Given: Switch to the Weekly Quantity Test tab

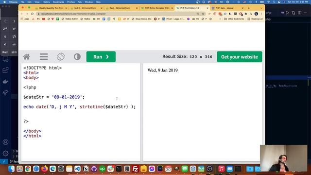Looking at the screenshot, I should pyautogui.click(x=51, y=8).
